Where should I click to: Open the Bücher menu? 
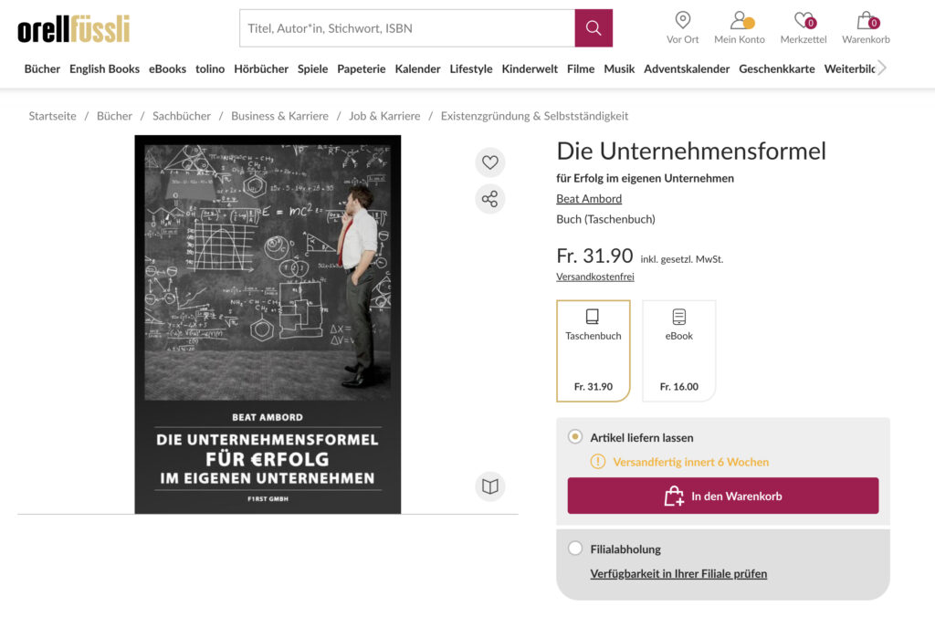pyautogui.click(x=42, y=68)
